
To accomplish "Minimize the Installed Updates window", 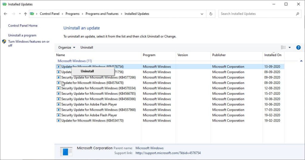I will pyautogui.click(x=274, y=4).
